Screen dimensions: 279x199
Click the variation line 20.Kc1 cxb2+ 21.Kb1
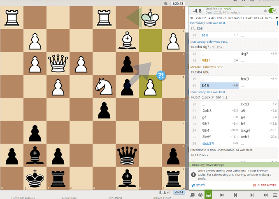point(209,97)
